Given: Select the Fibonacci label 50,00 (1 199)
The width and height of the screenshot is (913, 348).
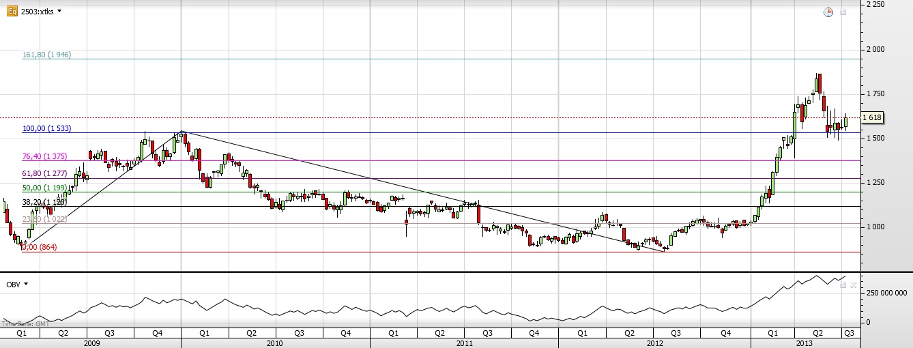Looking at the screenshot, I should coord(45,187).
